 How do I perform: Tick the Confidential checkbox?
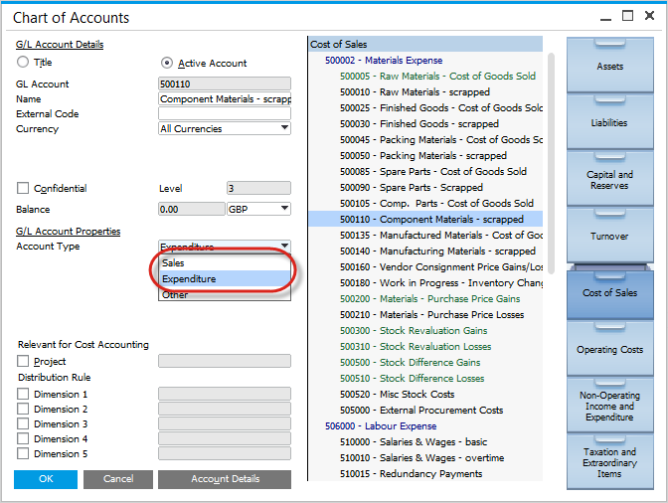tap(23, 189)
